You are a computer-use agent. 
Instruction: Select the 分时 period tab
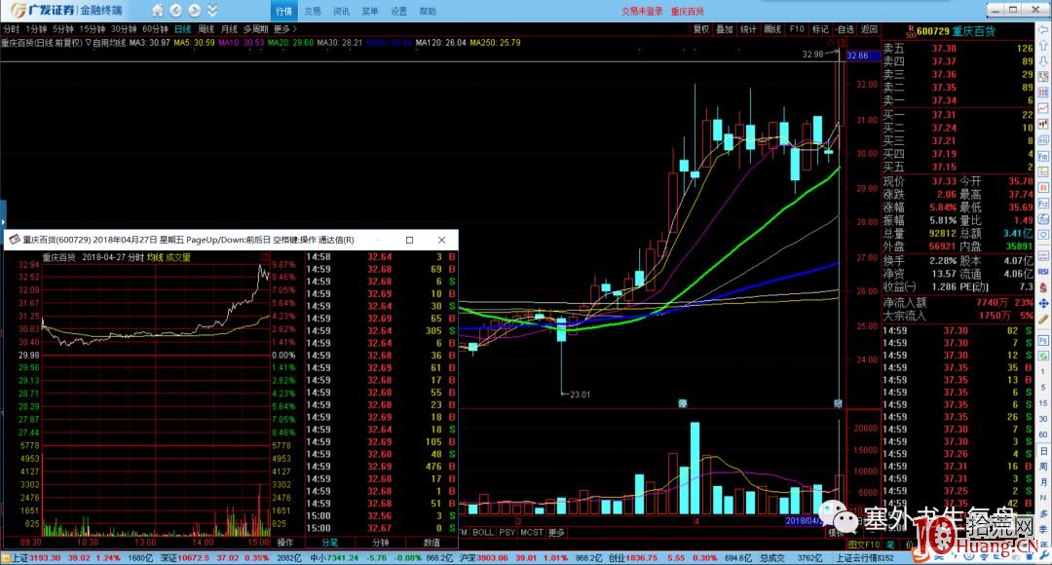tap(11, 29)
